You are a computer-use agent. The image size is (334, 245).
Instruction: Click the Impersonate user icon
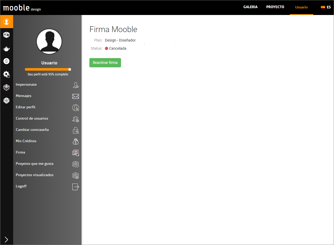[x=76, y=85]
